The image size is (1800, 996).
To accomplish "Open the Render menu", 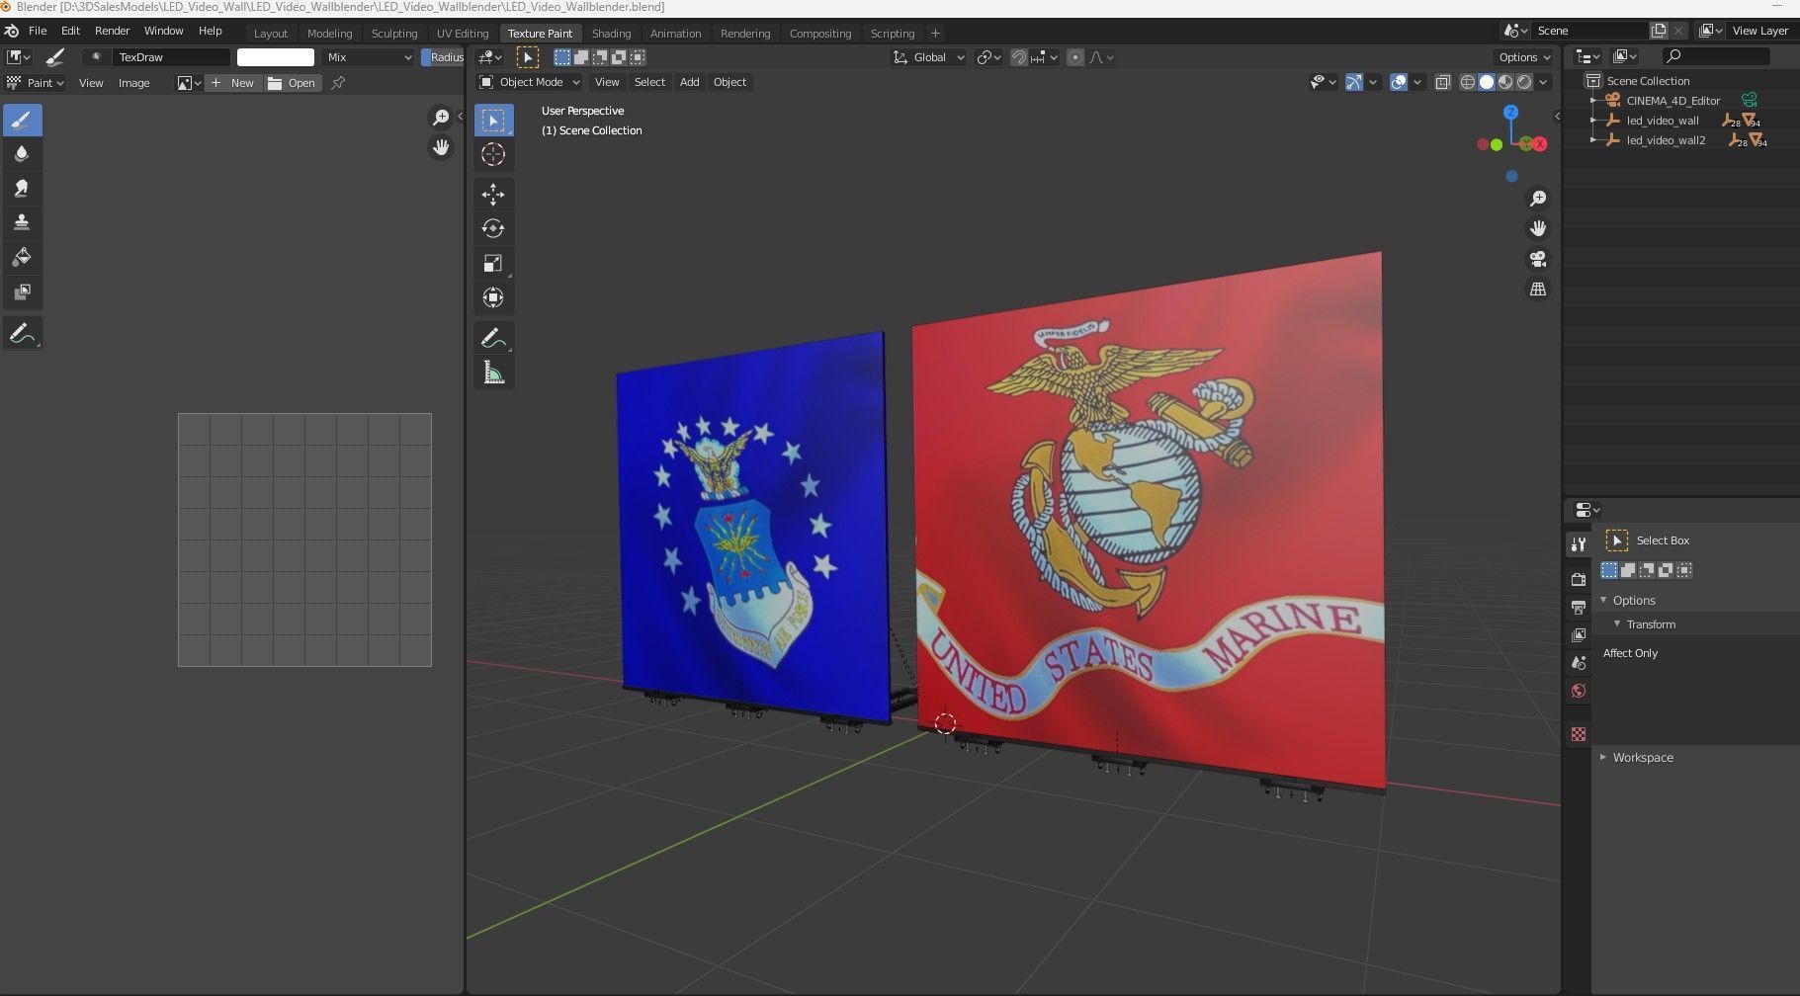I will pyautogui.click(x=112, y=31).
